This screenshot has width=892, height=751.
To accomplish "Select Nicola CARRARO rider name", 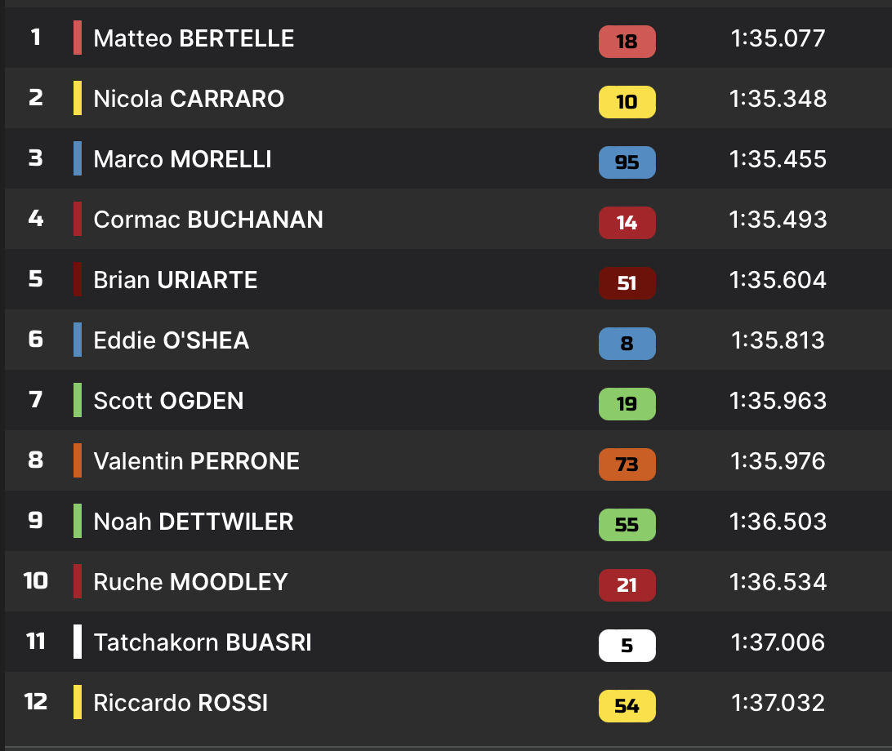I will [x=189, y=99].
